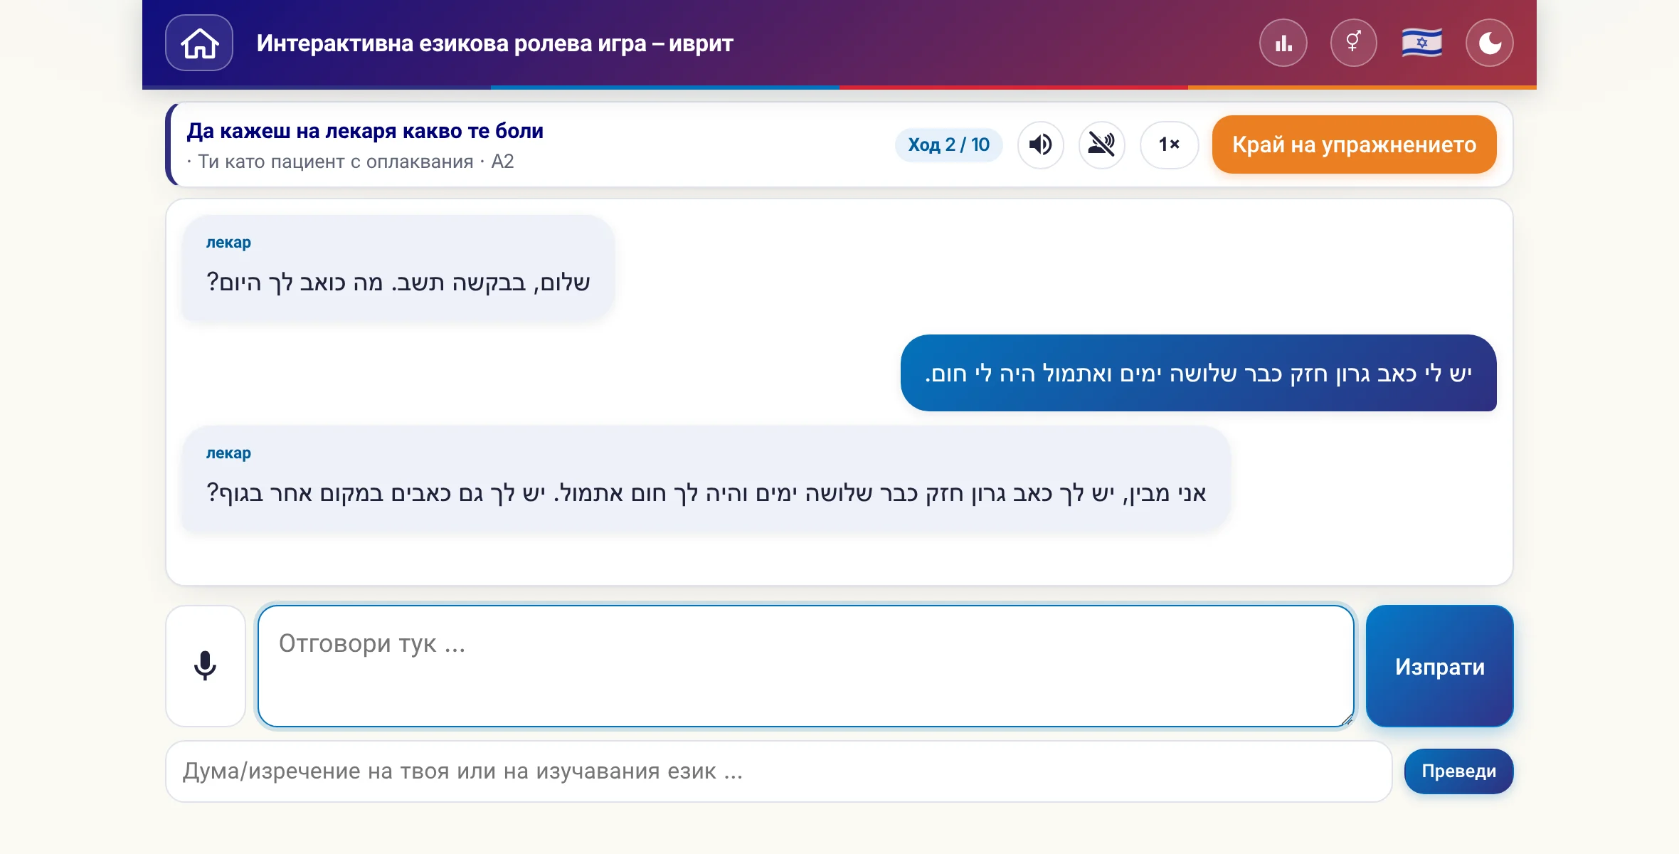Click лекар label above first message
Screen dimensions: 1679x854
[x=228, y=243]
